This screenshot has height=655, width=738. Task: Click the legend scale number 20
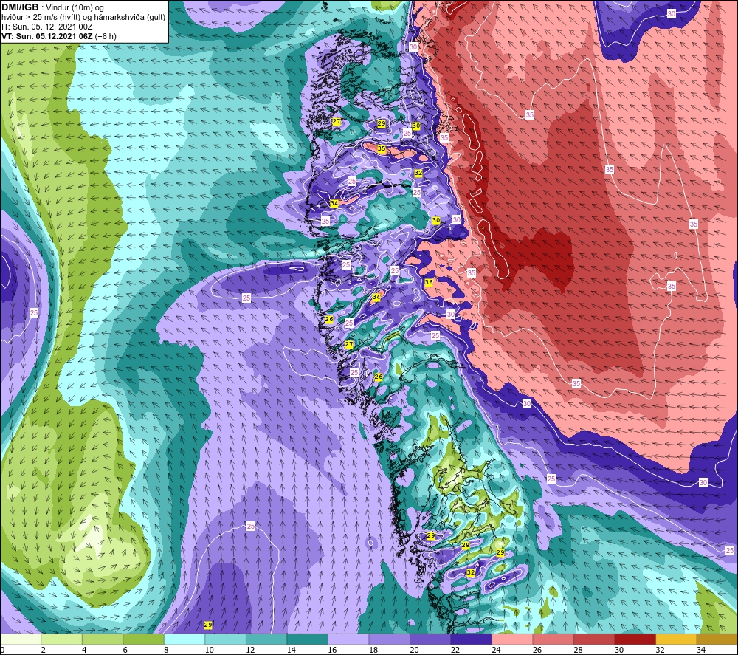(414, 650)
